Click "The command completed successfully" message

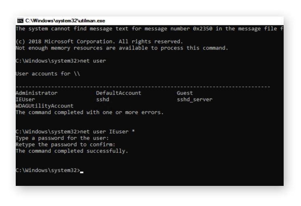[x=71, y=151]
